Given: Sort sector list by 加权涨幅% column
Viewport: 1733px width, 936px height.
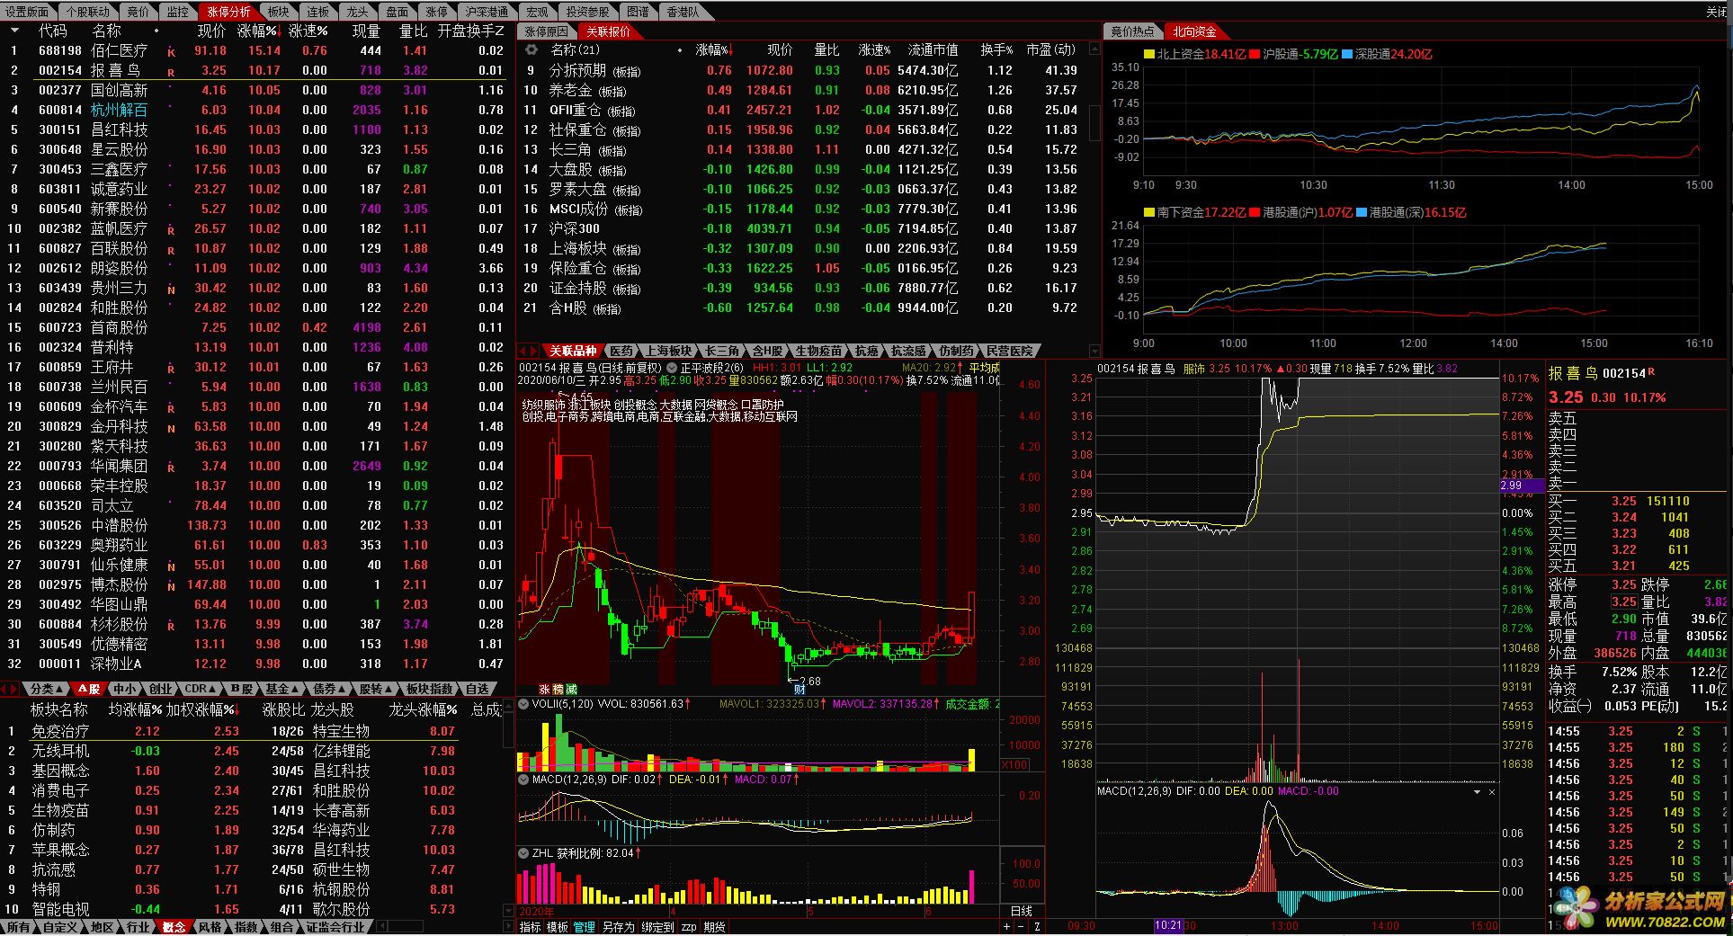Looking at the screenshot, I should [x=202, y=710].
